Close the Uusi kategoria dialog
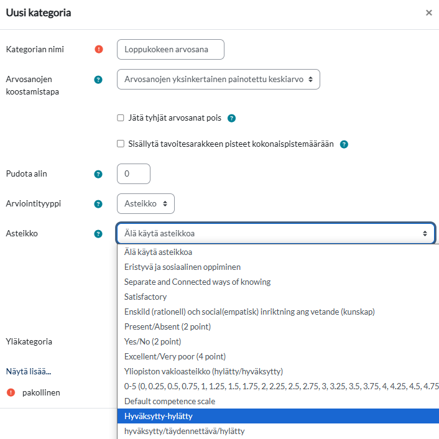 point(428,12)
